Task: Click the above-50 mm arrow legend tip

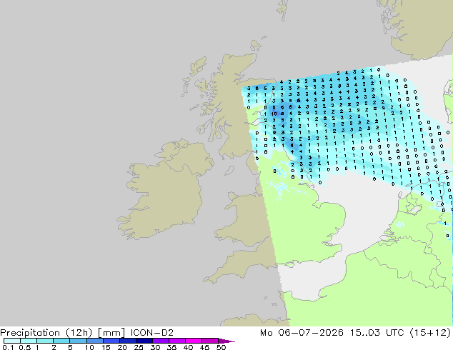Action: [x=226, y=341]
